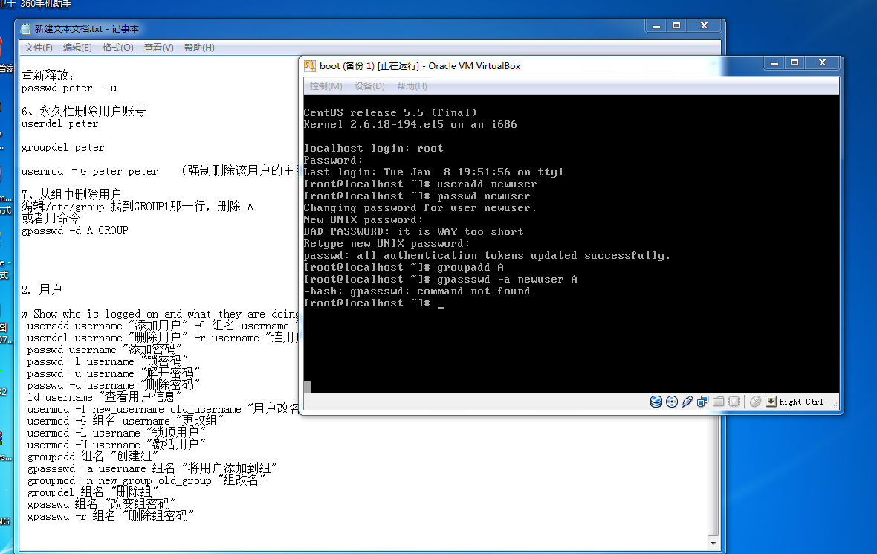Click the 'gpassswd -a username' line in Notepad

point(152,468)
